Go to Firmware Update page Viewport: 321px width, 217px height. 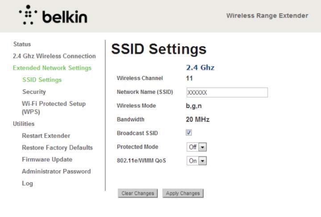pos(47,159)
